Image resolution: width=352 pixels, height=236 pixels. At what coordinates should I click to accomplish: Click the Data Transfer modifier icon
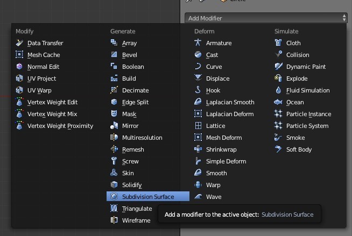click(x=19, y=43)
